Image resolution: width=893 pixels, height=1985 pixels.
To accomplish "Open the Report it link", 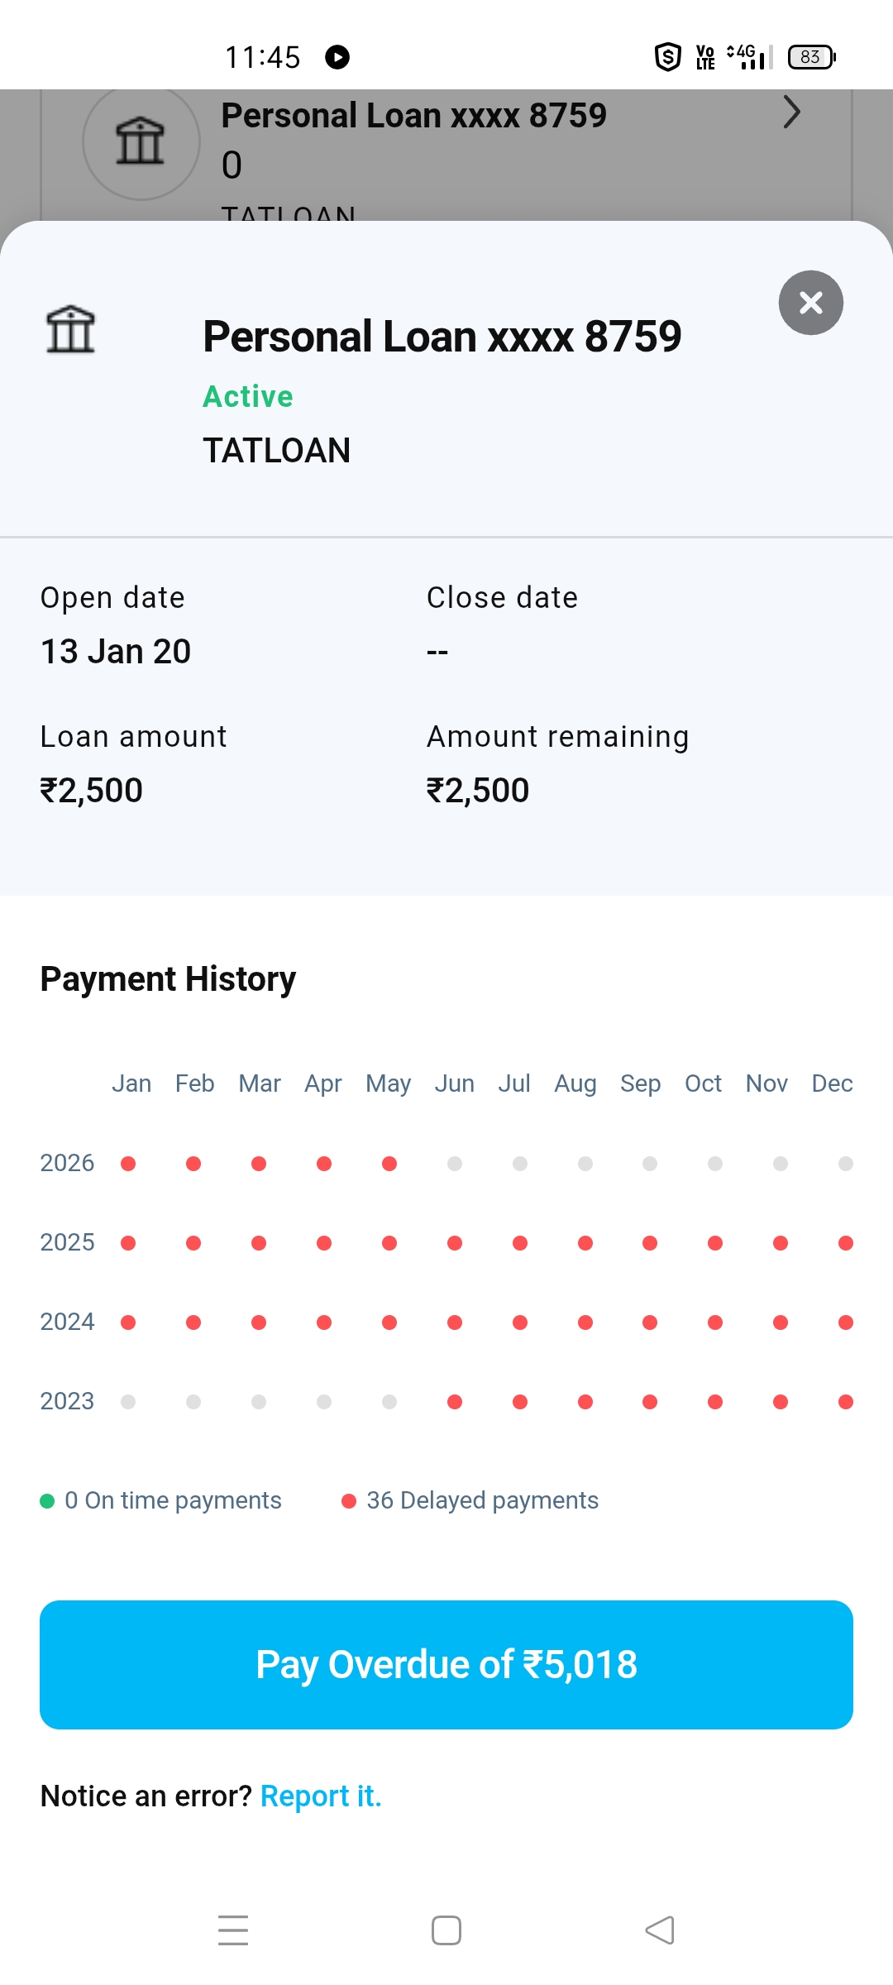I will click(x=321, y=1796).
